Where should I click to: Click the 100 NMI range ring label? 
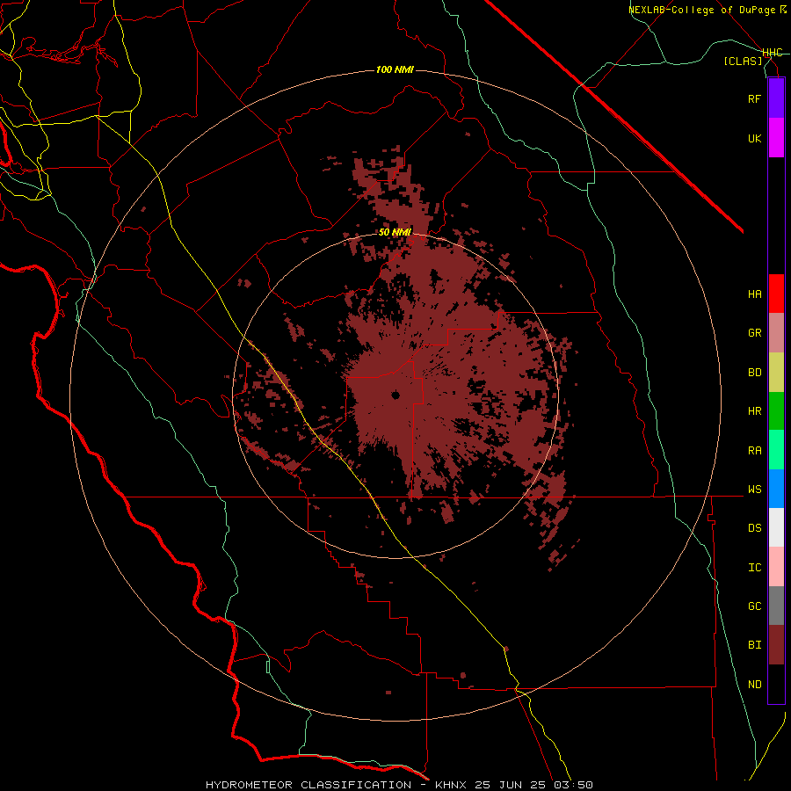(395, 69)
